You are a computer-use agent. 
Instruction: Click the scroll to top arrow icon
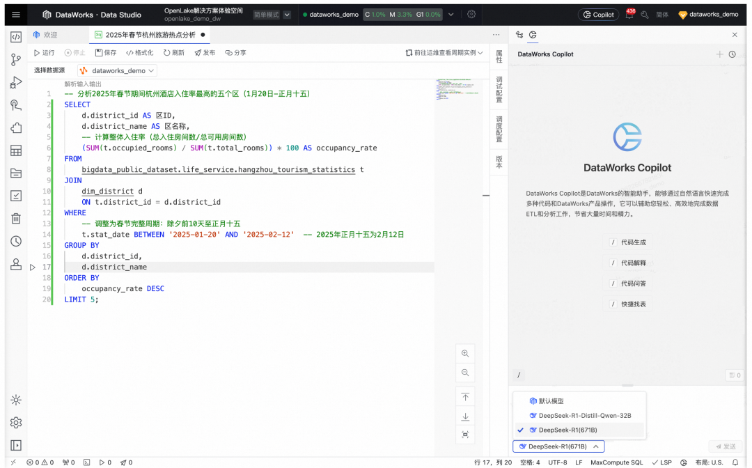click(465, 397)
